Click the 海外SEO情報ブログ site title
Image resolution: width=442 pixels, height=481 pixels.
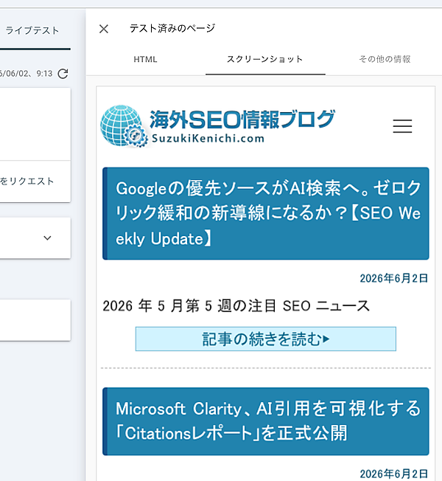pyautogui.click(x=242, y=120)
